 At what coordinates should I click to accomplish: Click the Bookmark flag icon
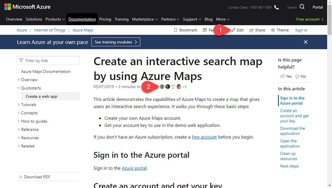click(x=175, y=30)
